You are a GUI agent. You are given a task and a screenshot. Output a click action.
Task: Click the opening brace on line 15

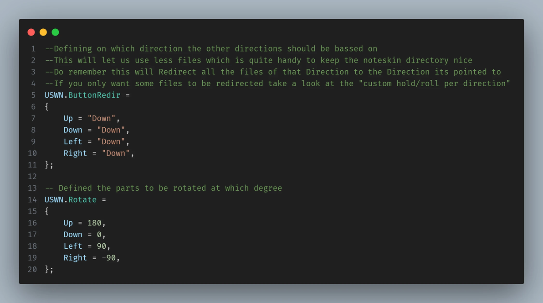tap(47, 211)
